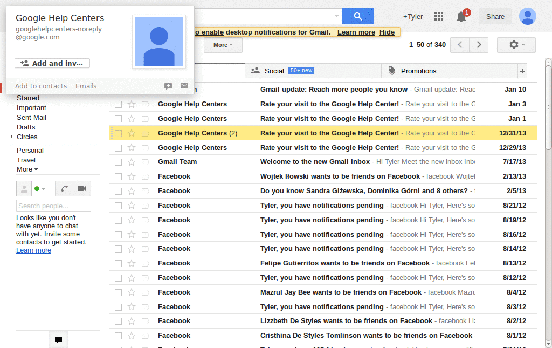Expand the Circles label in sidebar
The width and height of the screenshot is (552, 348).
[x=12, y=137]
